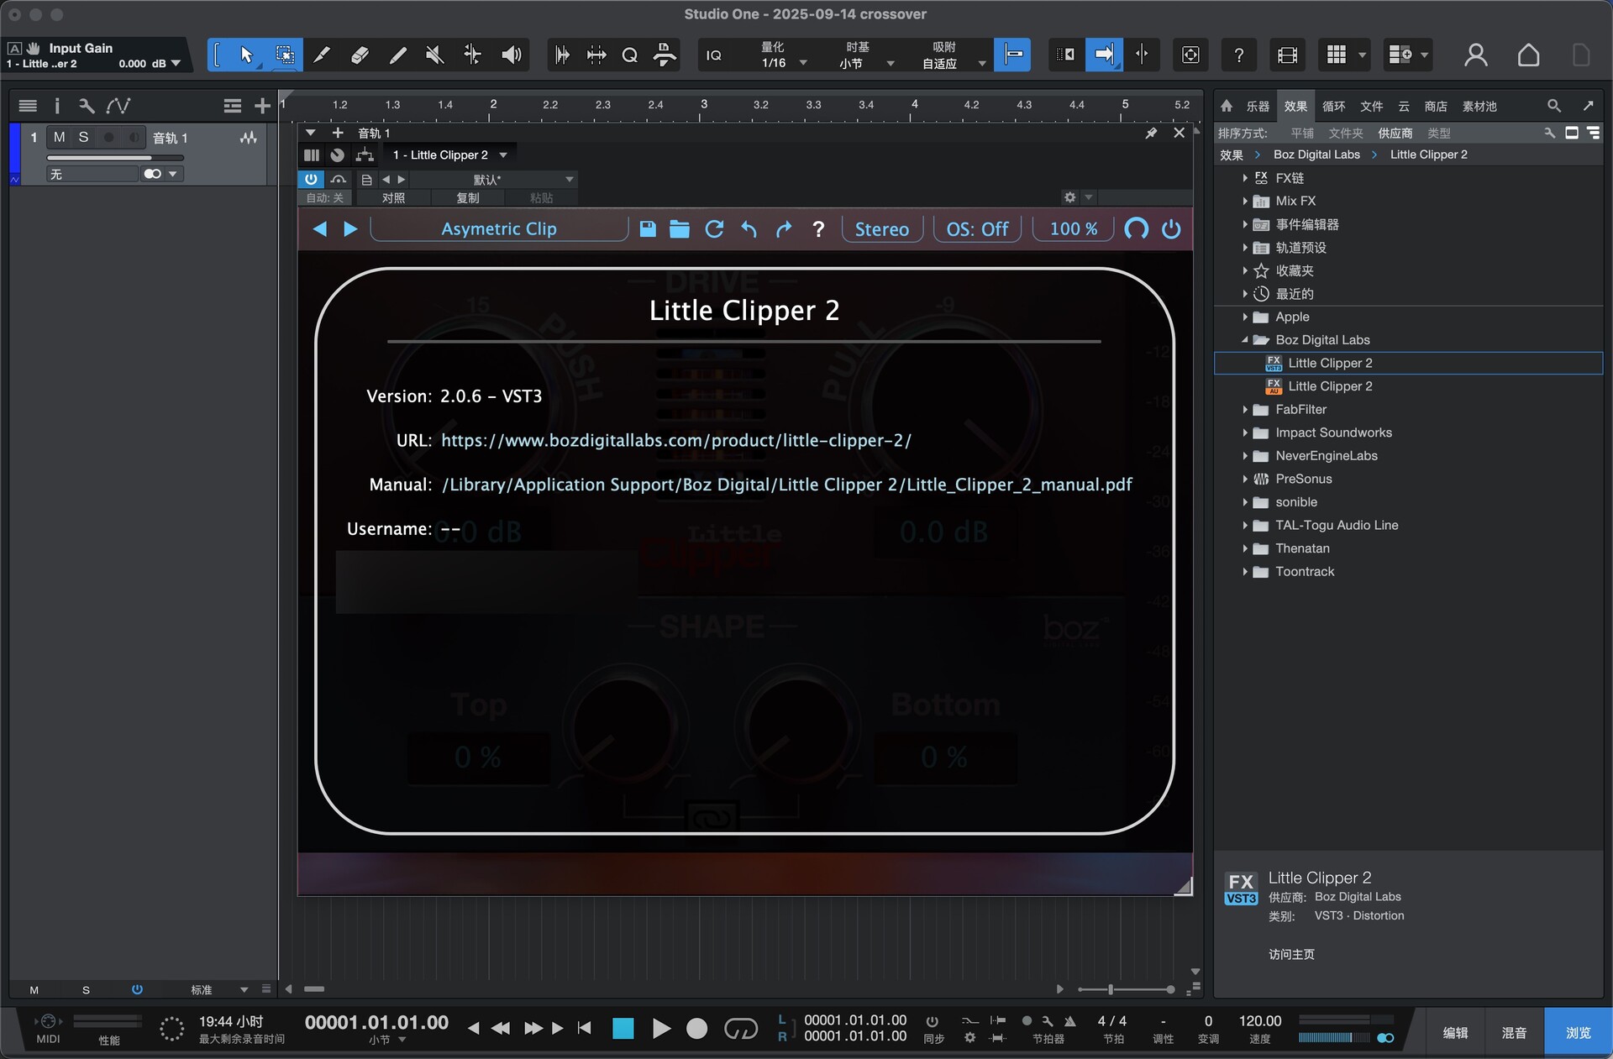This screenshot has height=1059, width=1613.
Task: Click 访问主页 link
Action: point(1291,954)
